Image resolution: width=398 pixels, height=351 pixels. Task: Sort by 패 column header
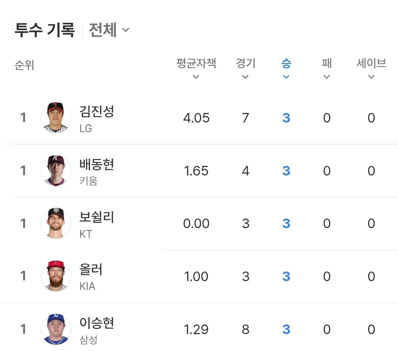click(x=327, y=64)
